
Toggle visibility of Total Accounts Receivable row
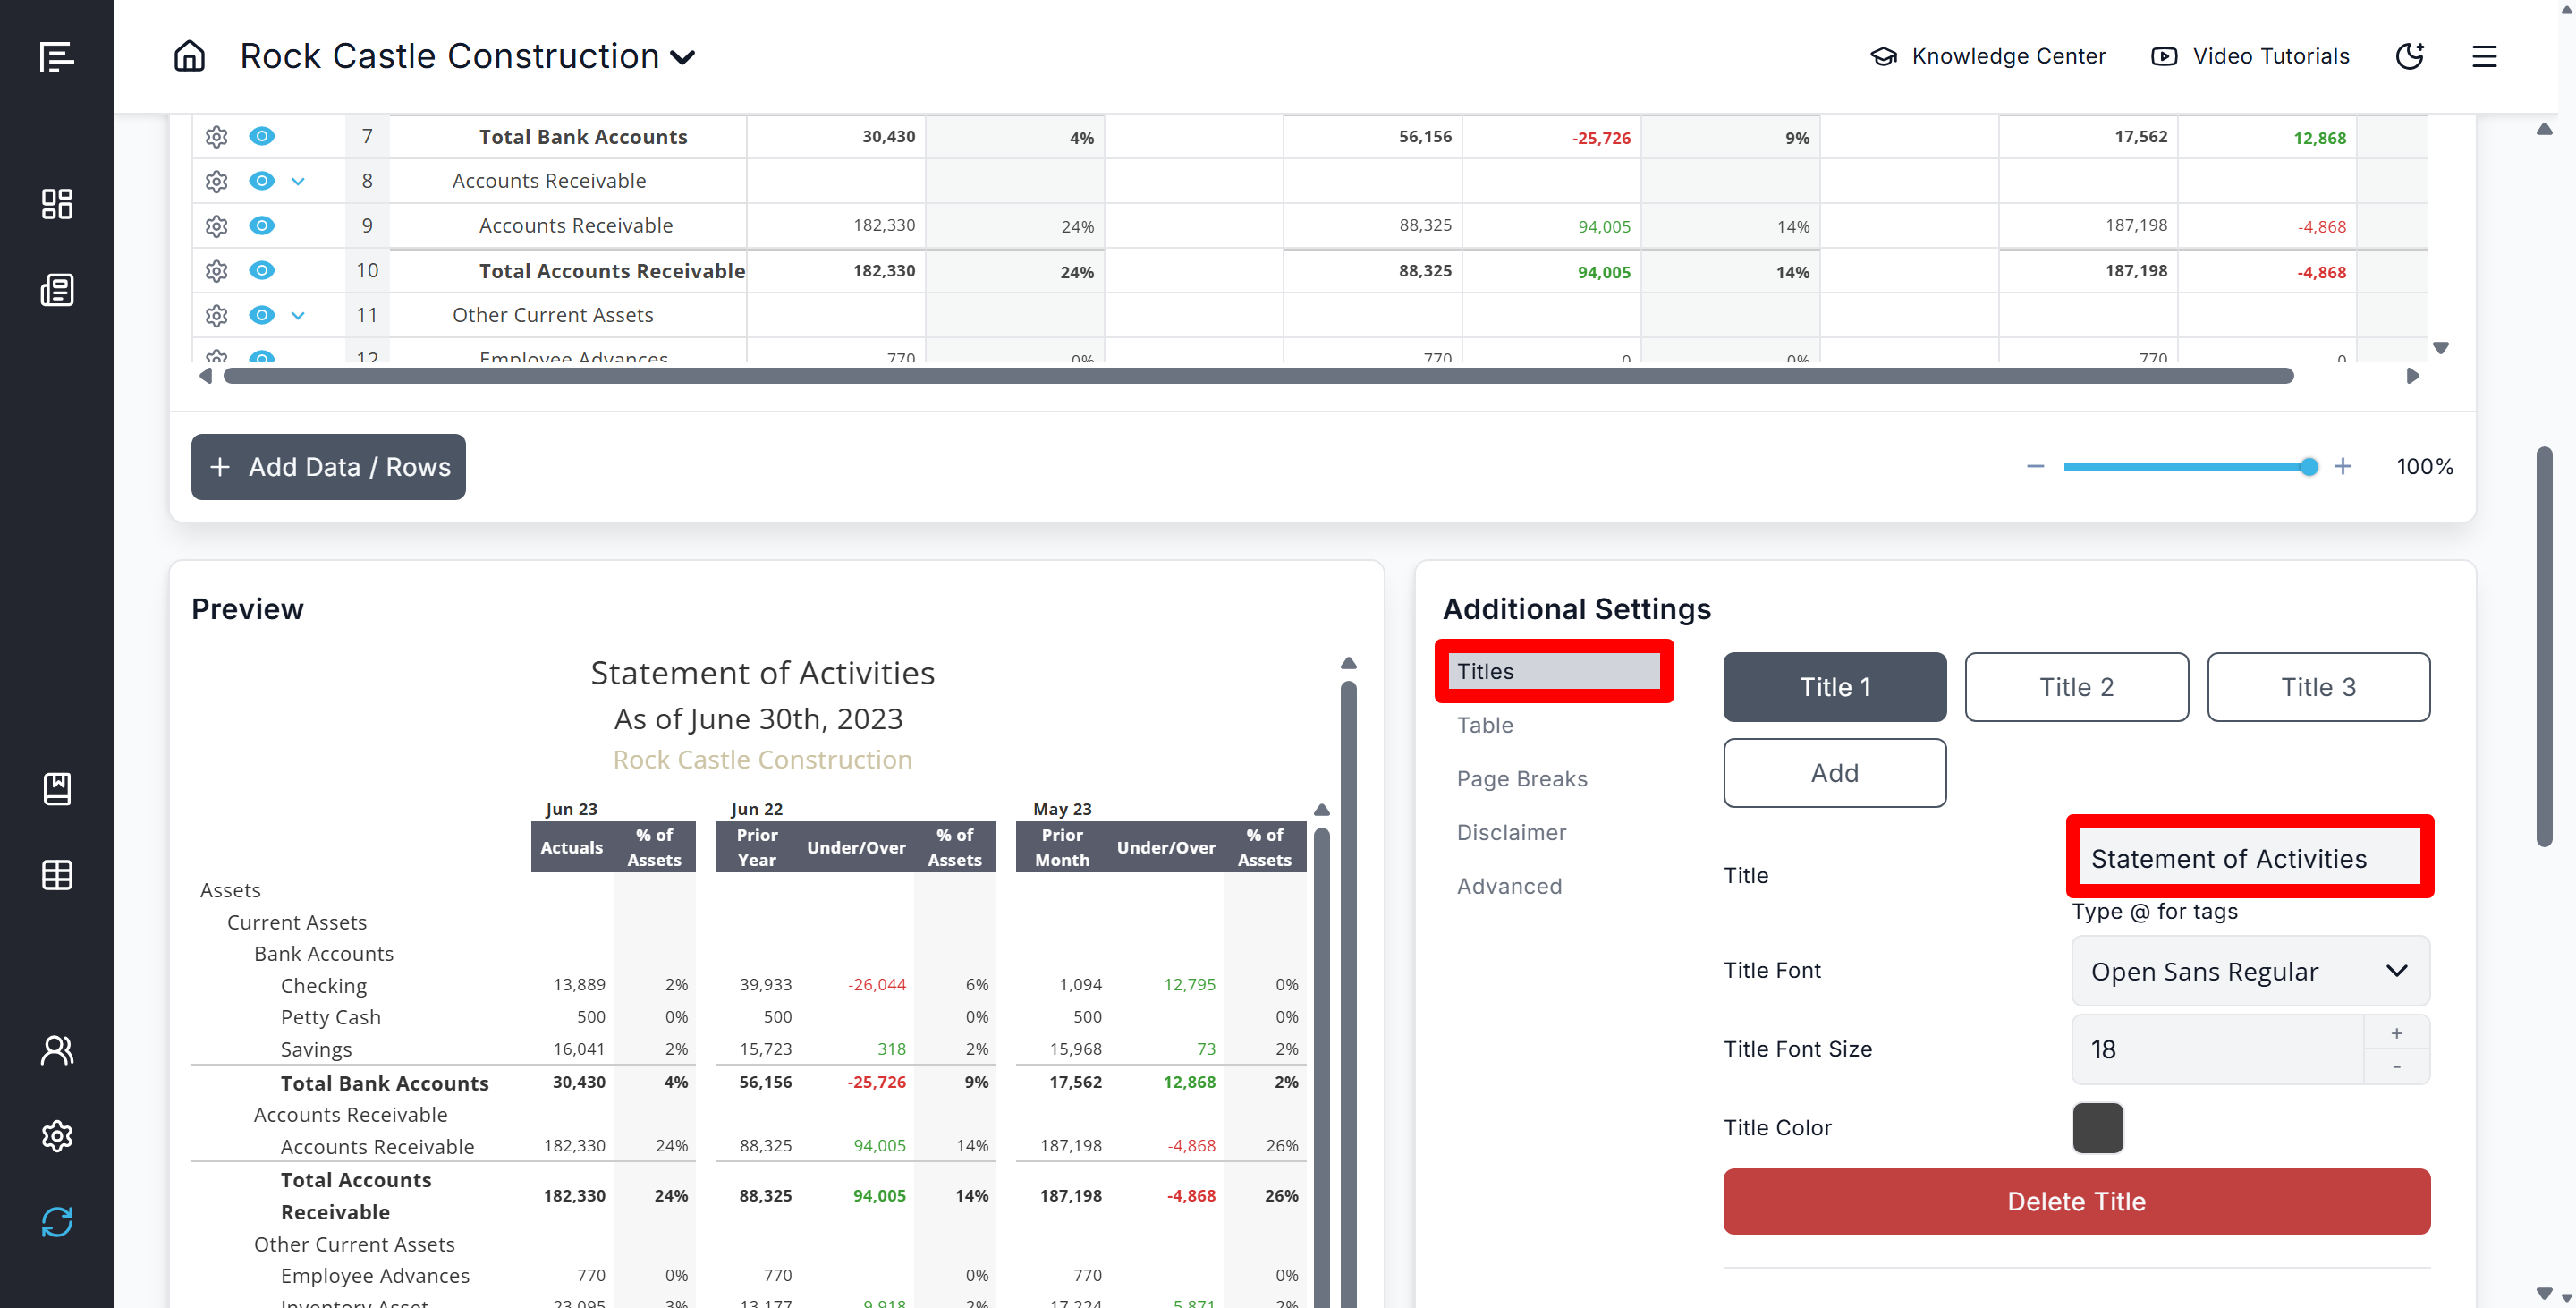coord(262,271)
